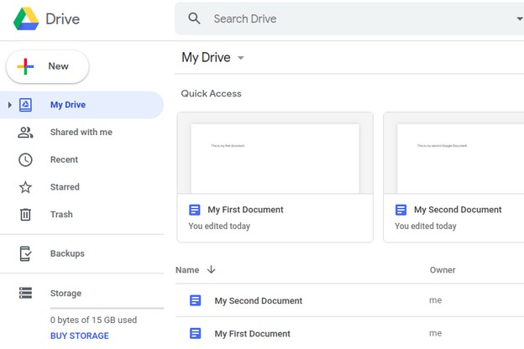The width and height of the screenshot is (524, 349).
Task: Click Docs icon on My Second Document card
Action: (x=401, y=210)
